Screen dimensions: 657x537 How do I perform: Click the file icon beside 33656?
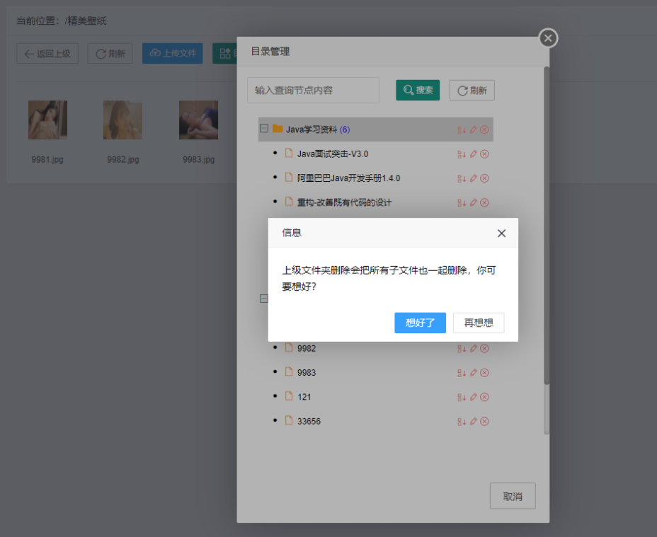[x=289, y=420]
